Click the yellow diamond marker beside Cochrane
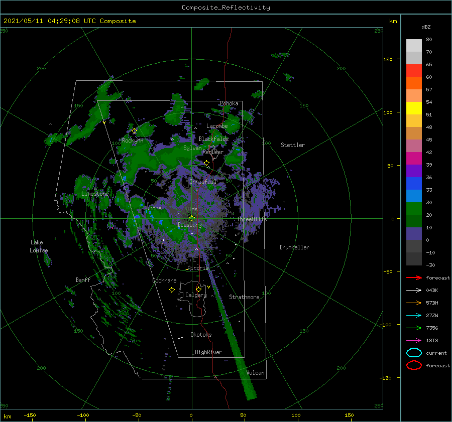The height and width of the screenshot is (422, 452). pyautogui.click(x=172, y=290)
